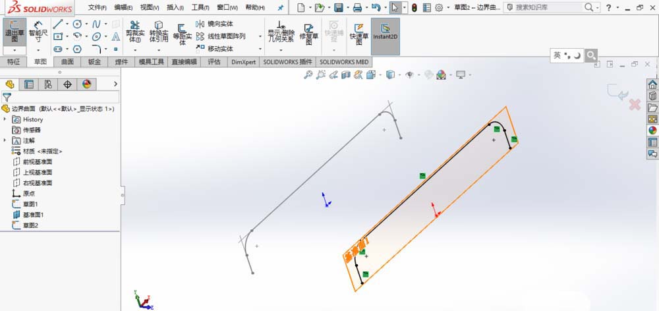The height and width of the screenshot is (311, 659).
Task: Select the Ellipse sketch tool
Action: click(x=96, y=36)
